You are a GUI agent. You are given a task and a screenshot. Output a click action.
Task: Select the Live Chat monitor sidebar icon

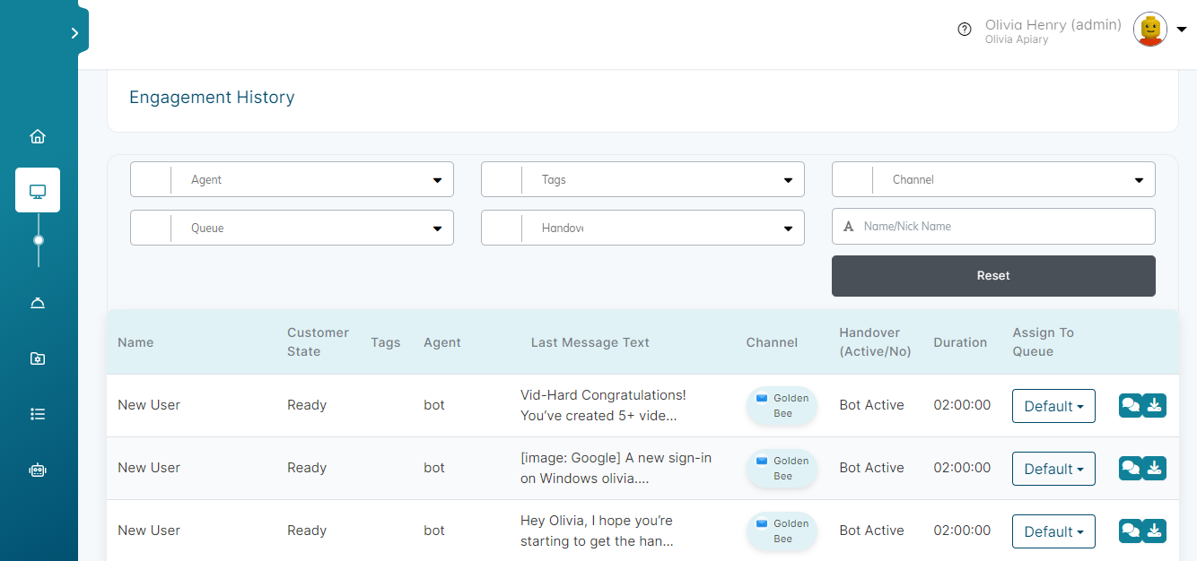point(37,190)
